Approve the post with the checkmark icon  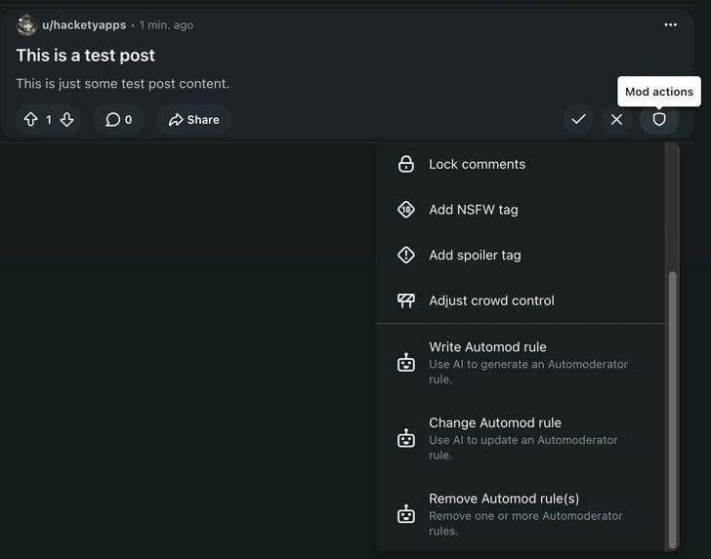point(578,120)
